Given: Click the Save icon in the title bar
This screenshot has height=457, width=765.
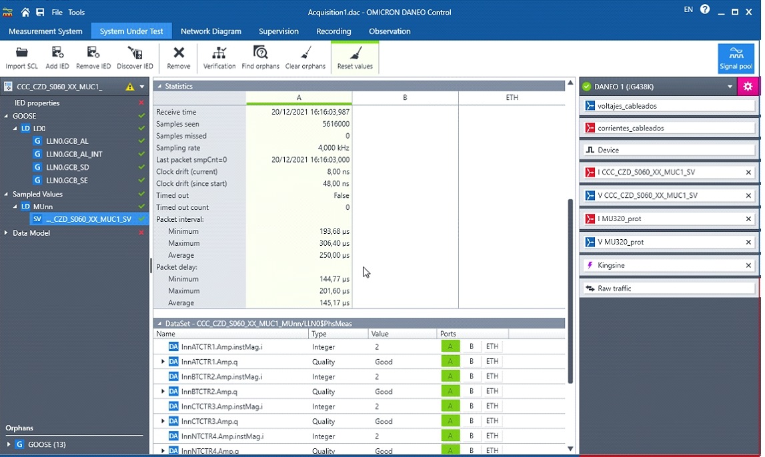Looking at the screenshot, I should point(40,12).
